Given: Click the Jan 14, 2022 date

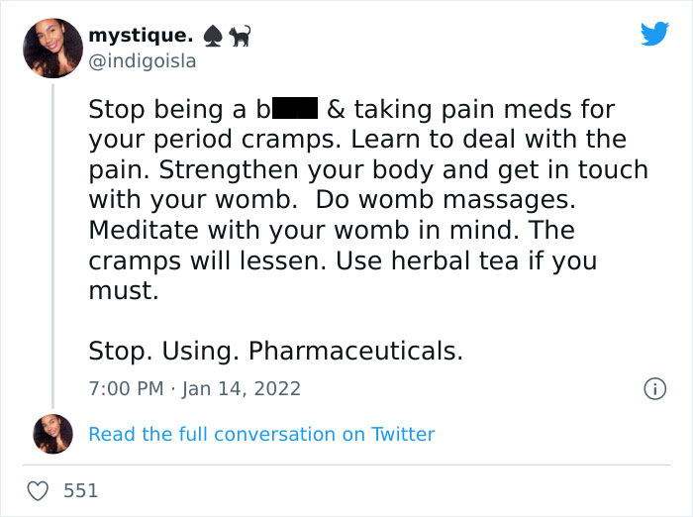Looking at the screenshot, I should pyautogui.click(x=242, y=388).
